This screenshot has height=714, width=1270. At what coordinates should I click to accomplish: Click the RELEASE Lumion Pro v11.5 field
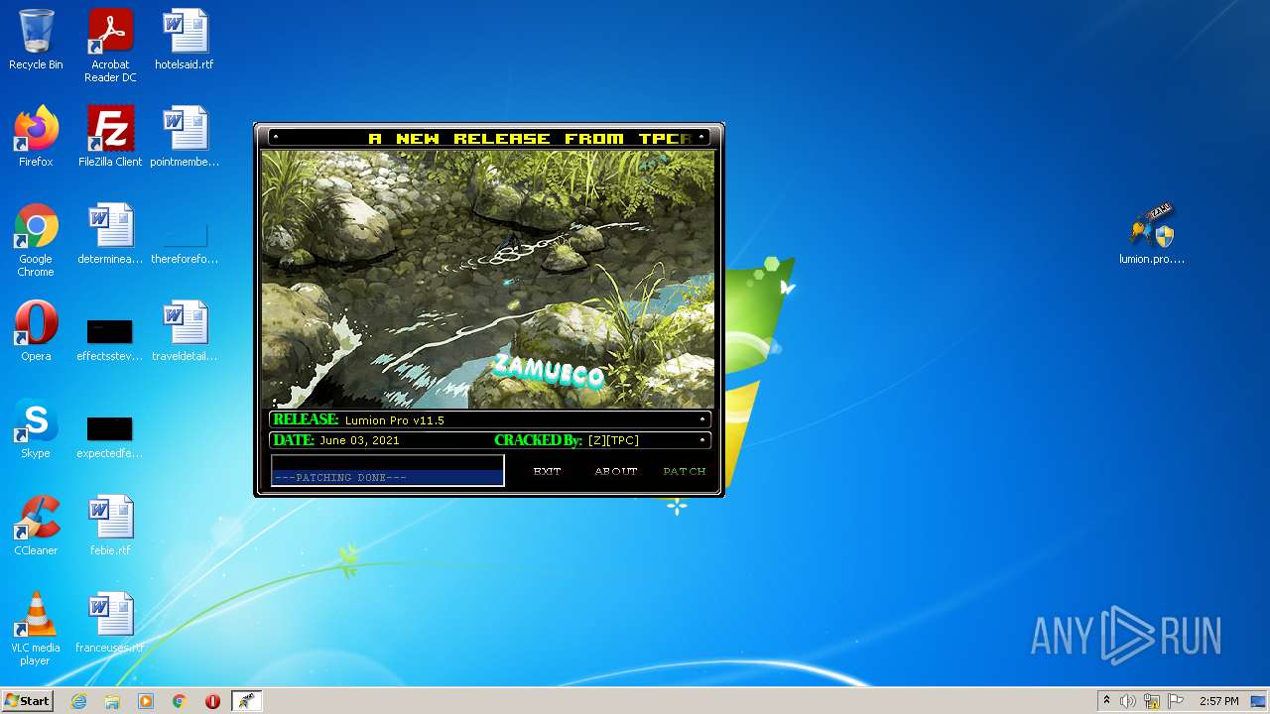click(490, 419)
